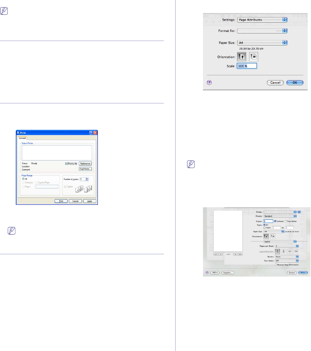Open the Two-Sided dropdown showing Off

pos(287,261)
